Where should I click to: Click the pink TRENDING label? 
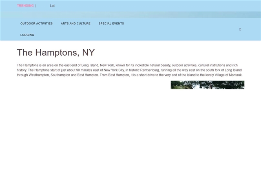(x=25, y=6)
